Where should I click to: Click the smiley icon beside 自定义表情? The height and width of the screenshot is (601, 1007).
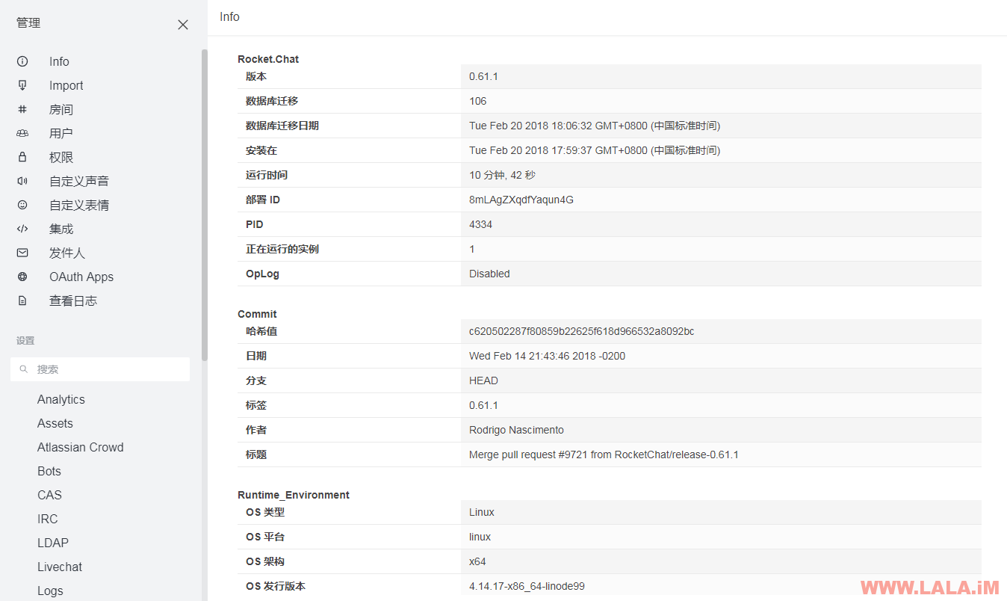point(22,205)
